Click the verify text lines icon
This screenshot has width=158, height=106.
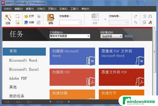(144, 22)
